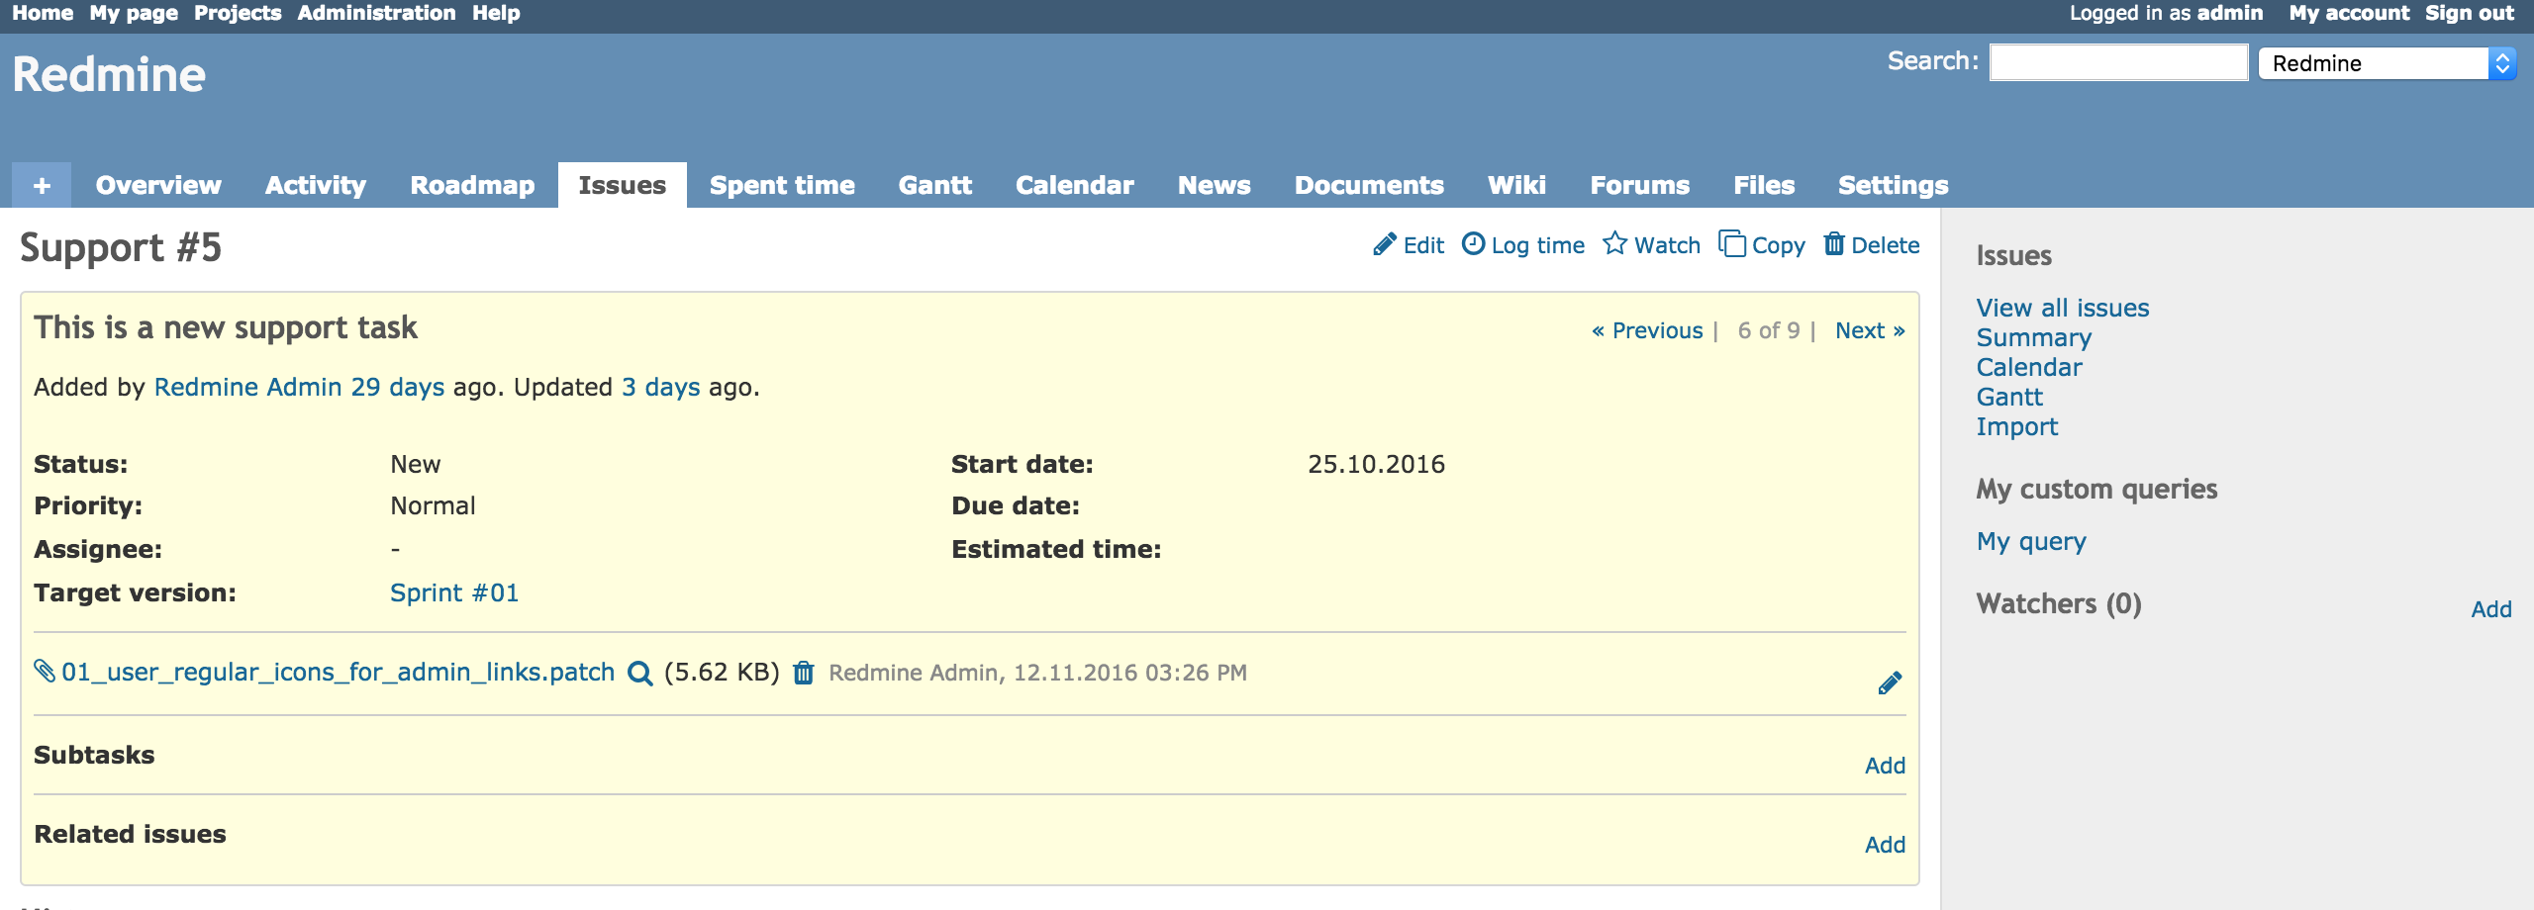Go to the News tab

pyautogui.click(x=1215, y=185)
